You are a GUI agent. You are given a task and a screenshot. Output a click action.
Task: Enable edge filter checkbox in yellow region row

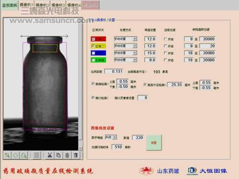click(165, 46)
